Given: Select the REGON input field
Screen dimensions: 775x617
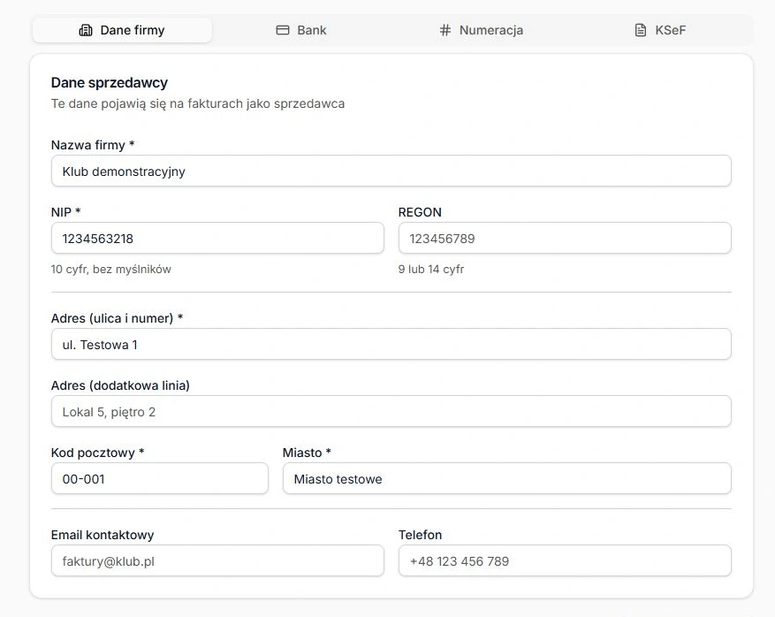Looking at the screenshot, I should [x=565, y=239].
